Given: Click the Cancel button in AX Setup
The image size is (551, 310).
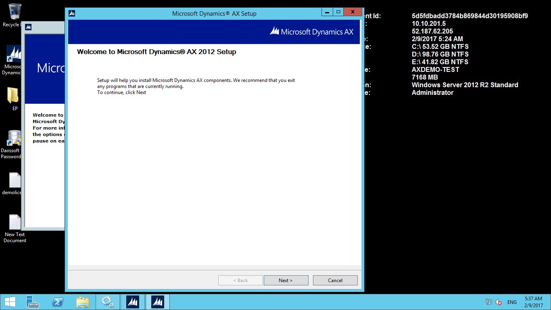Looking at the screenshot, I should (x=335, y=280).
